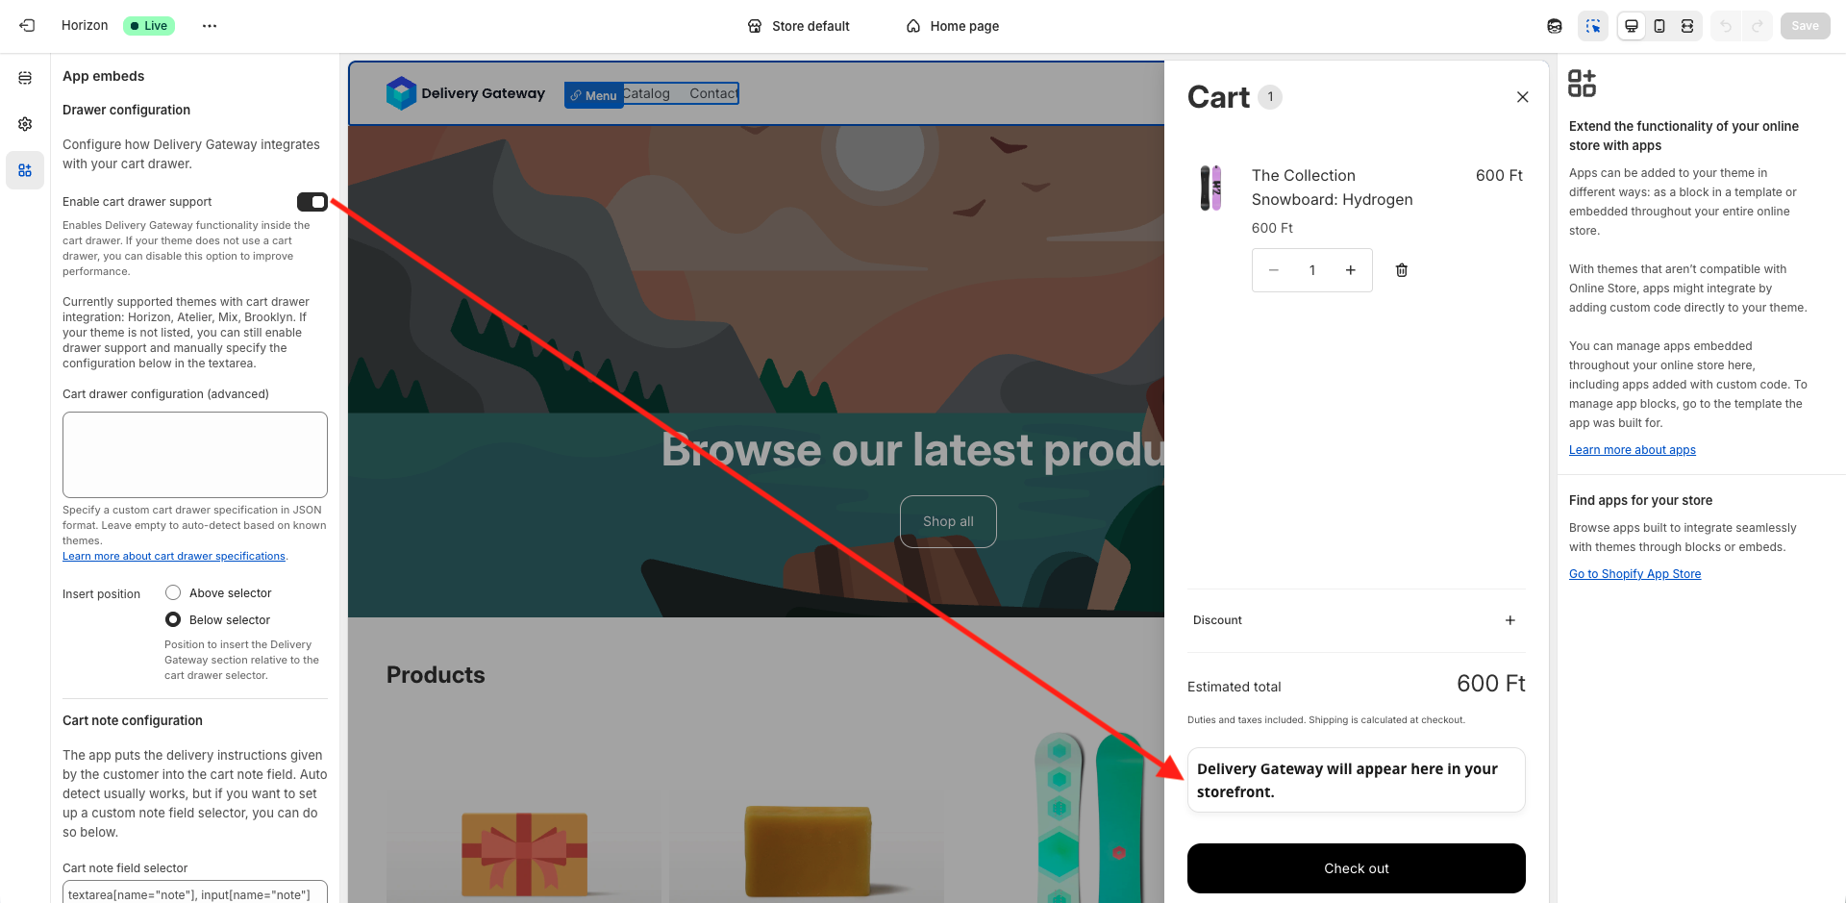The height and width of the screenshot is (903, 1846).
Task: Follow the Go to Shopify App Store link
Action: point(1634,574)
